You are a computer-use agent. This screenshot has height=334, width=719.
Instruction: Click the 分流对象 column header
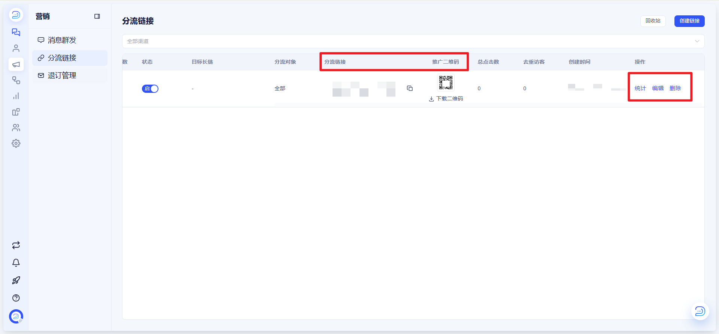point(285,62)
